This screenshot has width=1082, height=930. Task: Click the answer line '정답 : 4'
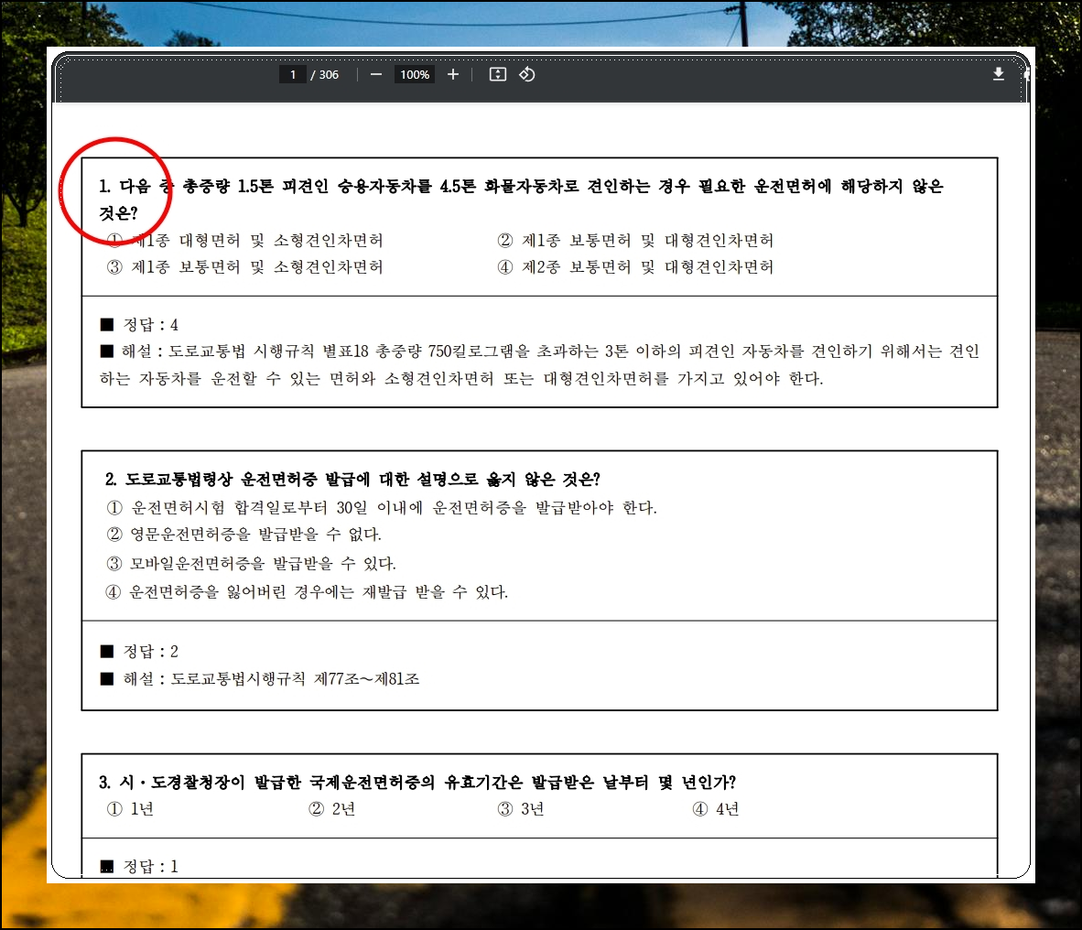[139, 324]
